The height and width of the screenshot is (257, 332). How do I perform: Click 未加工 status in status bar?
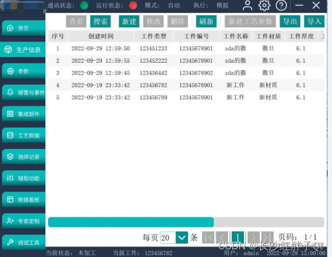click(87, 253)
